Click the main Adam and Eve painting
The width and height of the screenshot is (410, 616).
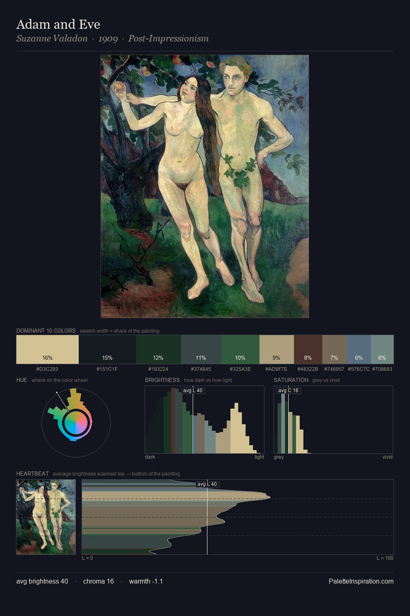pyautogui.click(x=205, y=186)
